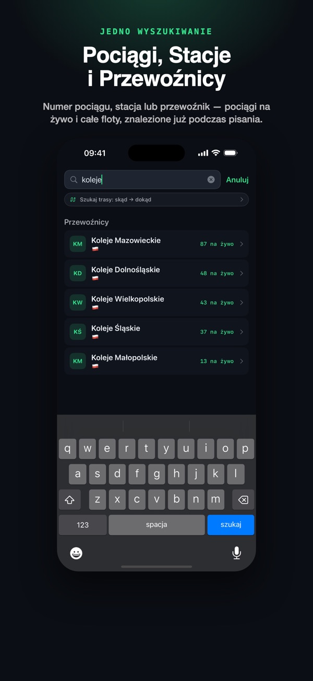The height and width of the screenshot is (681, 313).
Task: Expand Koleje Mazowieckie chevron
Action: (x=242, y=244)
